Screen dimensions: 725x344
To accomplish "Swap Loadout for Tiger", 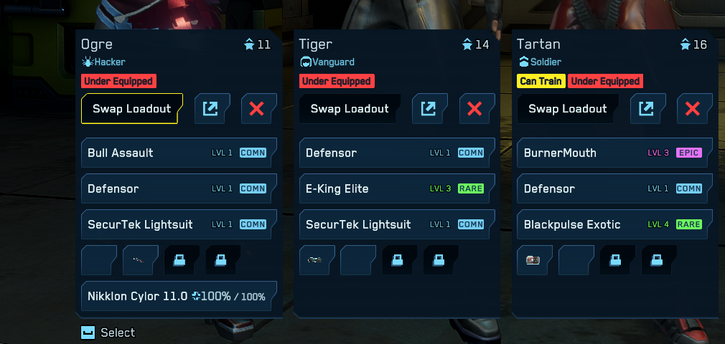I will point(350,108).
